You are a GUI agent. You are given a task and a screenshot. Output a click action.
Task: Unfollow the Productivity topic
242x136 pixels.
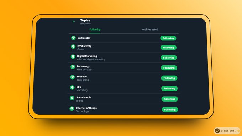[168, 48]
